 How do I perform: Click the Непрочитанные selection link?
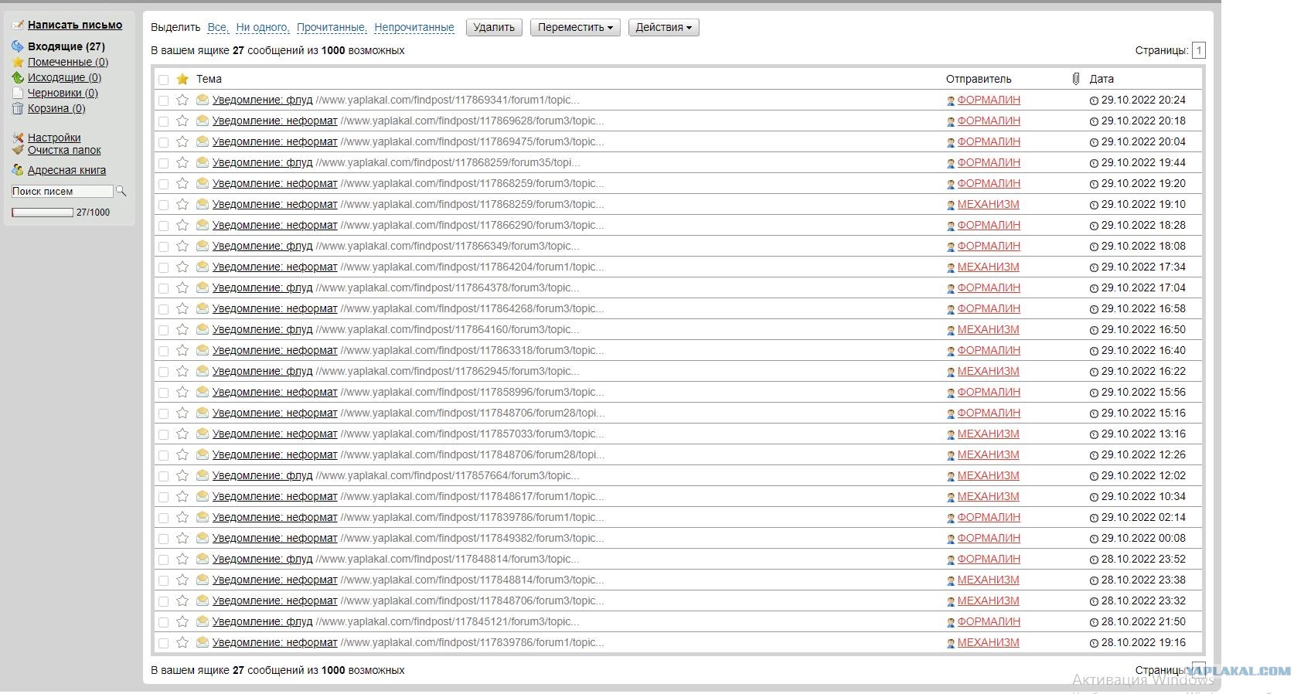pos(414,27)
